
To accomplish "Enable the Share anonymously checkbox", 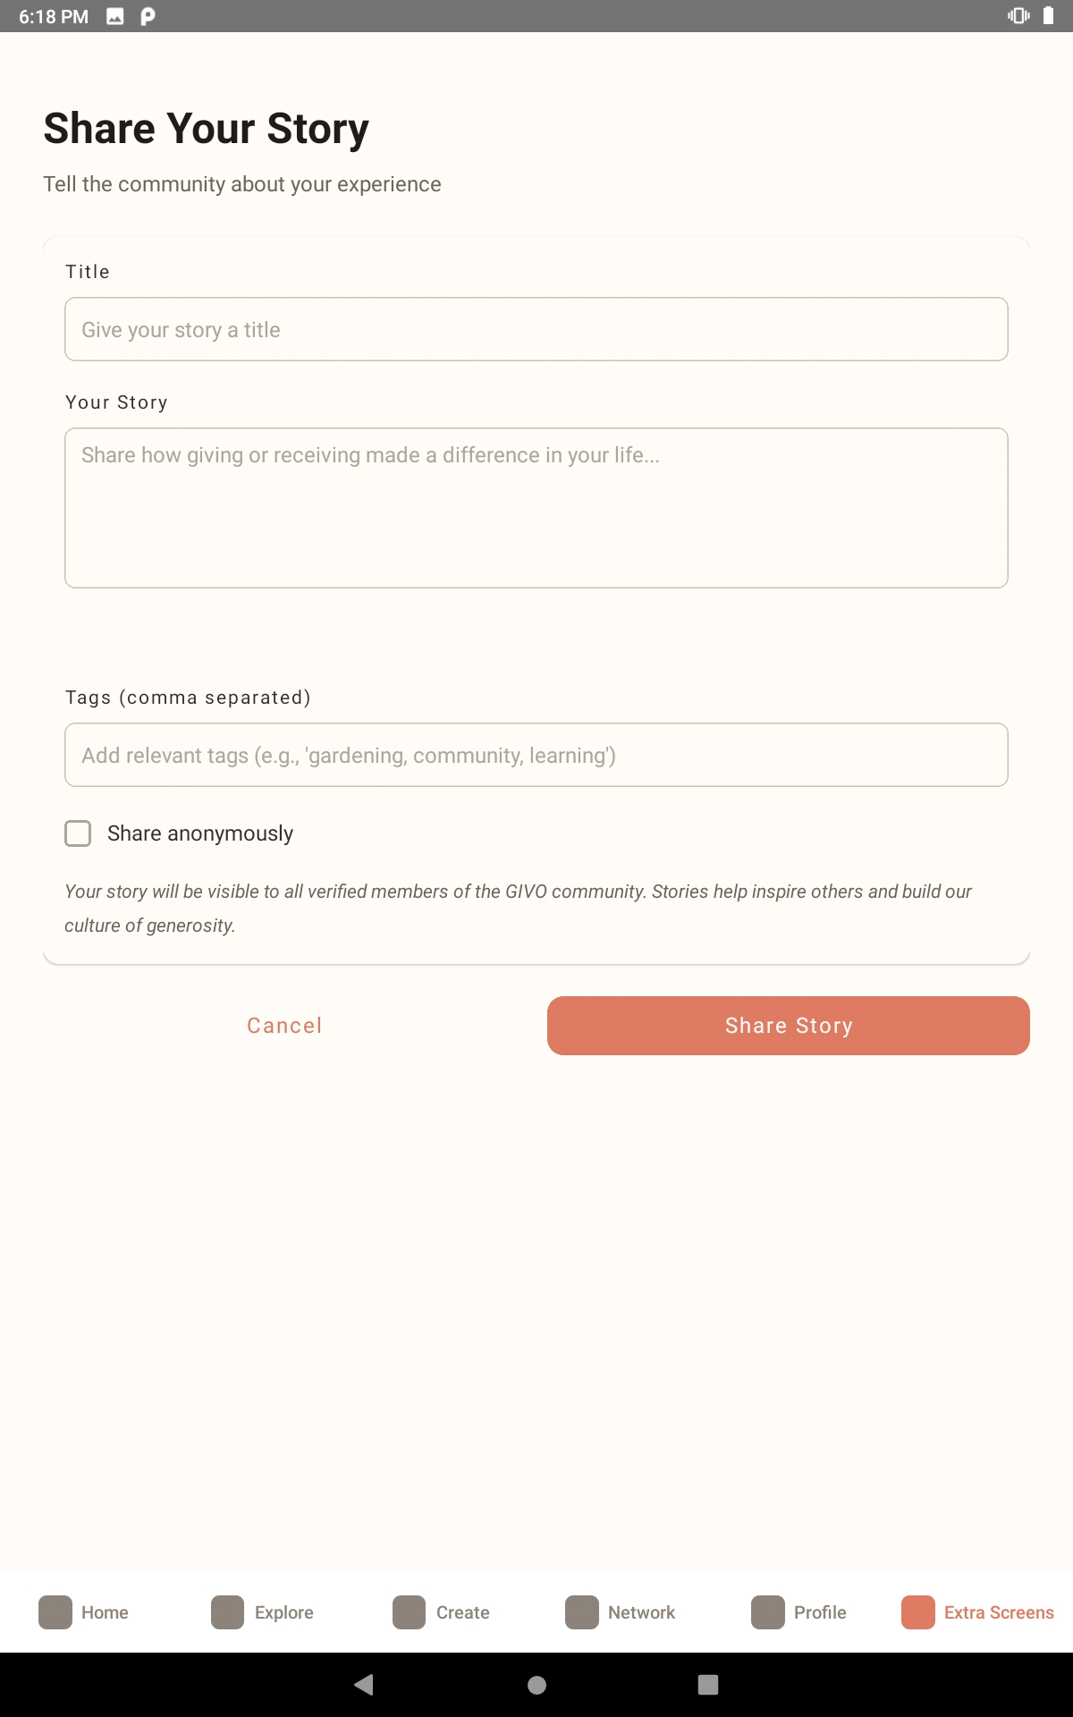I will (78, 833).
